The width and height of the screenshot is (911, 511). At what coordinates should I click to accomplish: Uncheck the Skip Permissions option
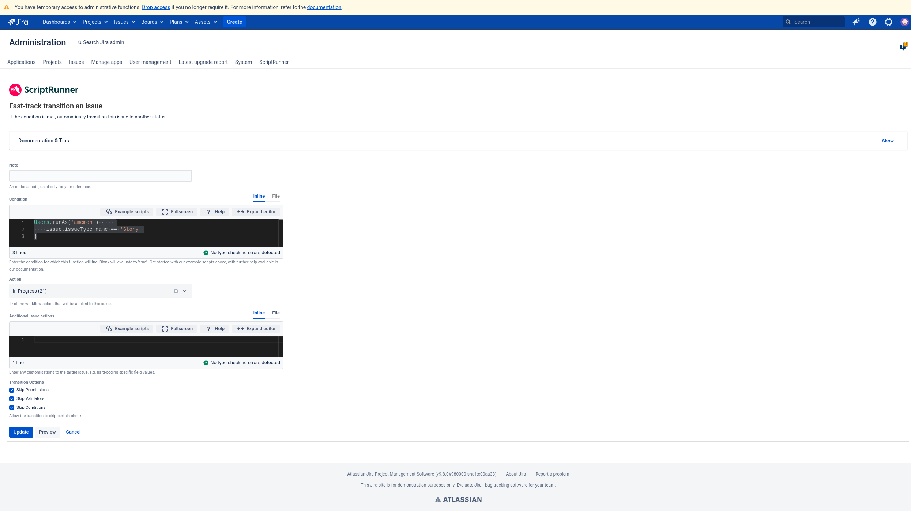11,390
